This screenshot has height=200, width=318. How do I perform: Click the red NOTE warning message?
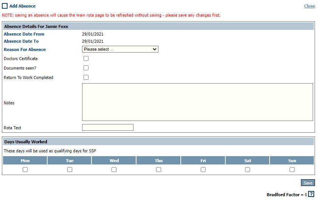[x=111, y=15]
